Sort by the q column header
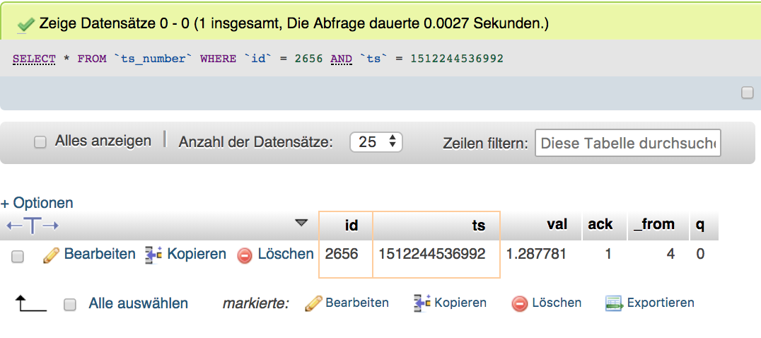The height and width of the screenshot is (338, 761). coord(700,226)
